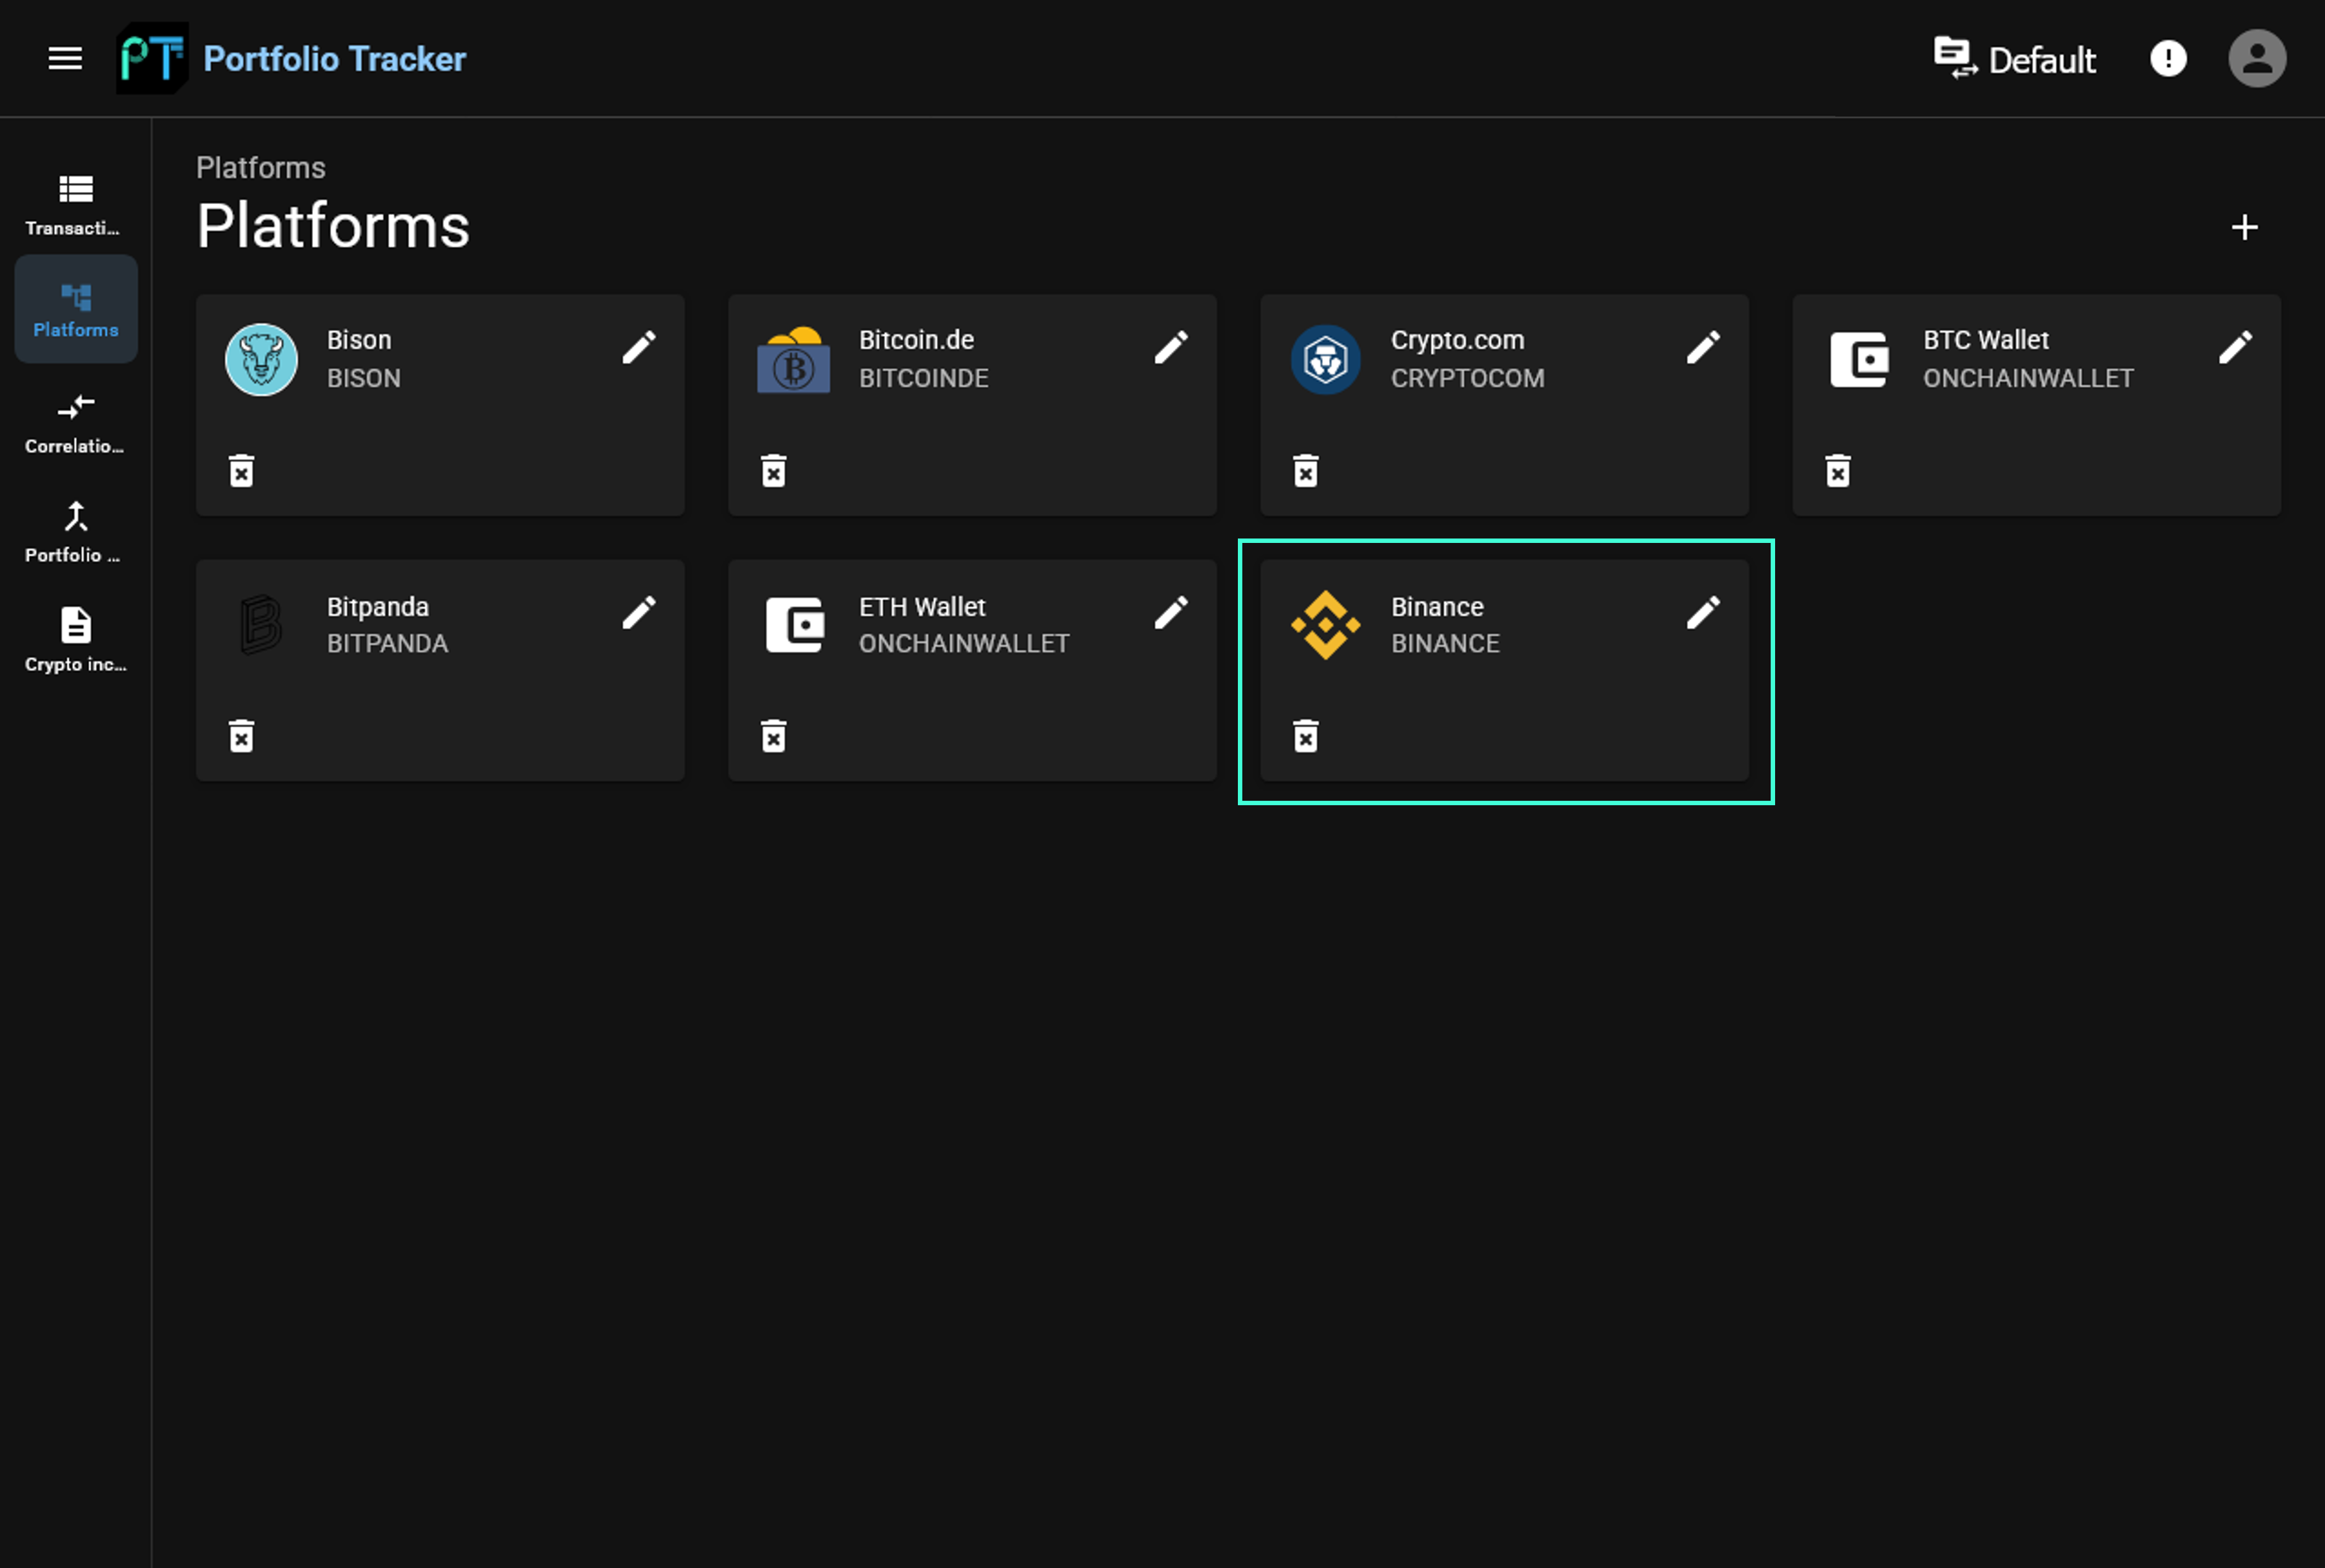Click the Portfolio Tracker PT logo
The width and height of the screenshot is (2325, 1568).
[152, 58]
